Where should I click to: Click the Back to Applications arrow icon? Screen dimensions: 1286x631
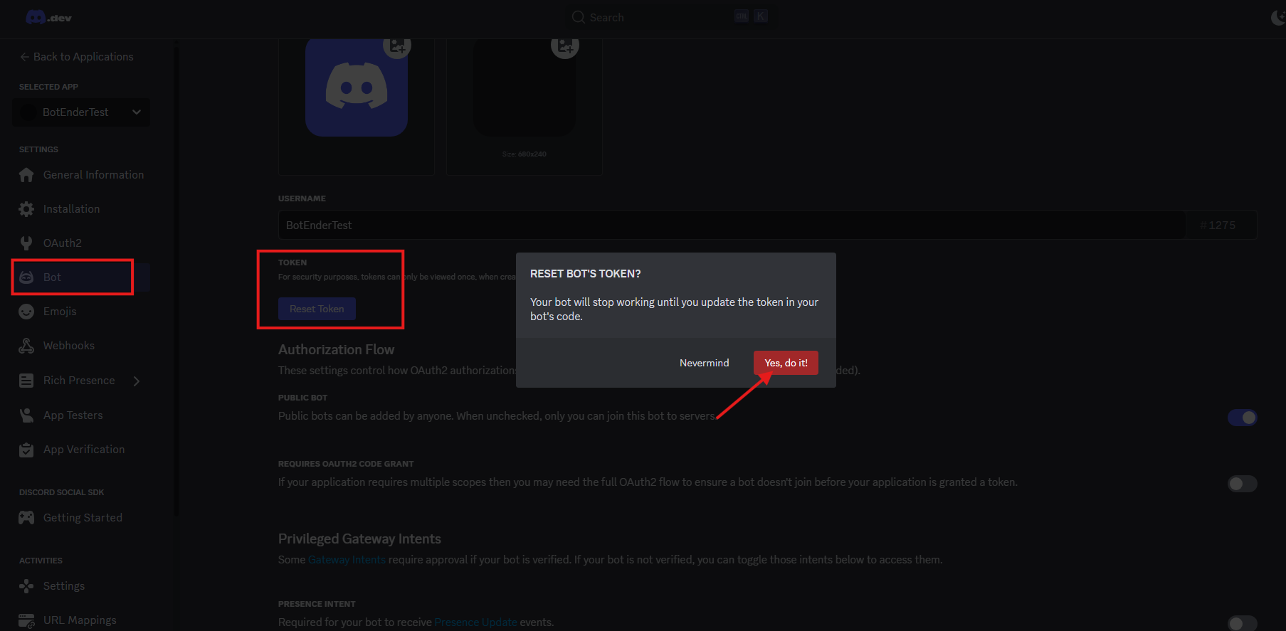[x=25, y=57]
